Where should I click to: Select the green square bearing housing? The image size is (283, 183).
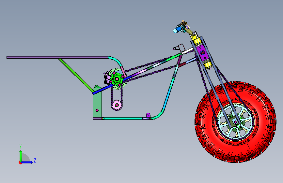point(117,79)
